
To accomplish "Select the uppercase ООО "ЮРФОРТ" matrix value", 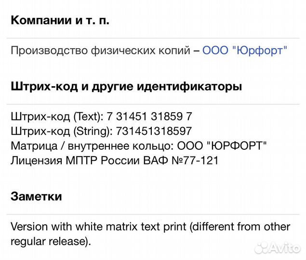I will pyautogui.click(x=222, y=145).
